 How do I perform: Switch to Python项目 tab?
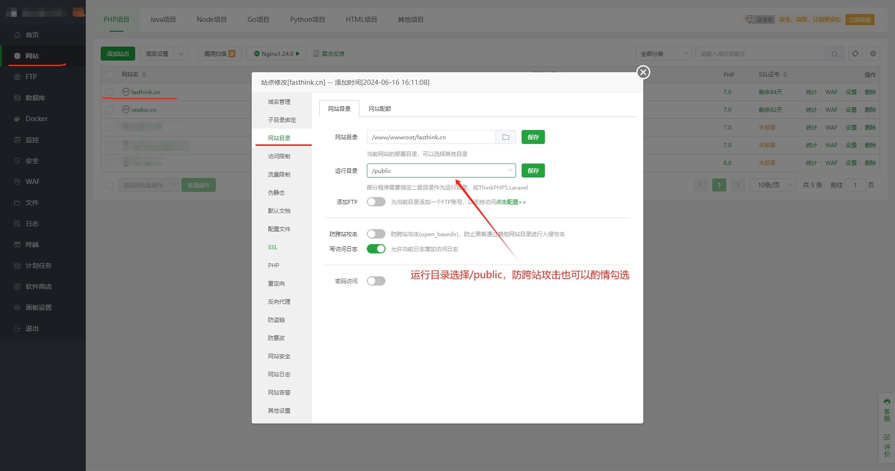pos(307,20)
